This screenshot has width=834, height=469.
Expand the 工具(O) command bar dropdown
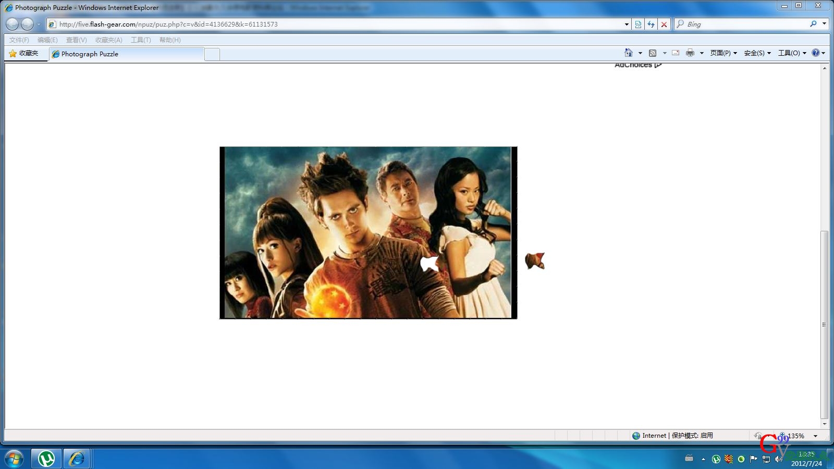(x=791, y=53)
